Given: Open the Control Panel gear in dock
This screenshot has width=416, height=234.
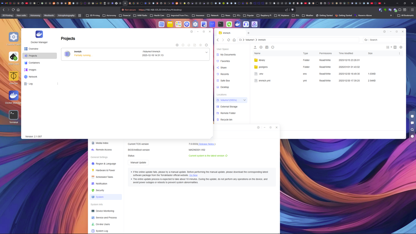Looking at the screenshot, I should click(195, 24).
